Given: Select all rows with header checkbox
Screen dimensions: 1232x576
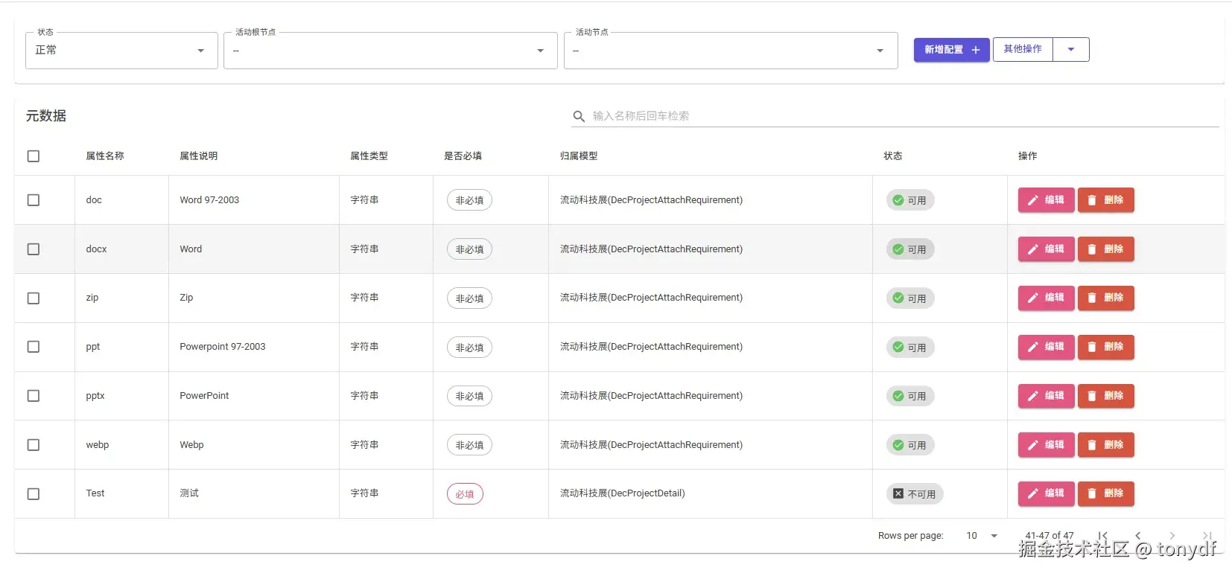Looking at the screenshot, I should 34,156.
